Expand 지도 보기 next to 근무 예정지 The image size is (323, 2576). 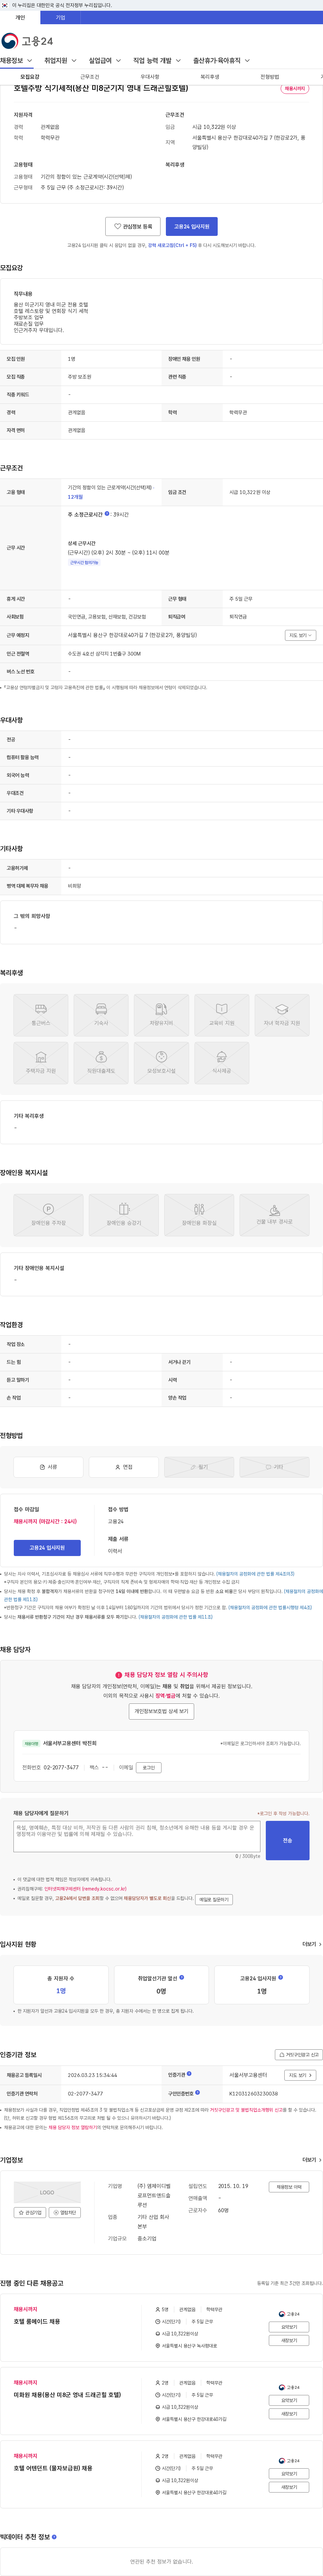[300, 635]
